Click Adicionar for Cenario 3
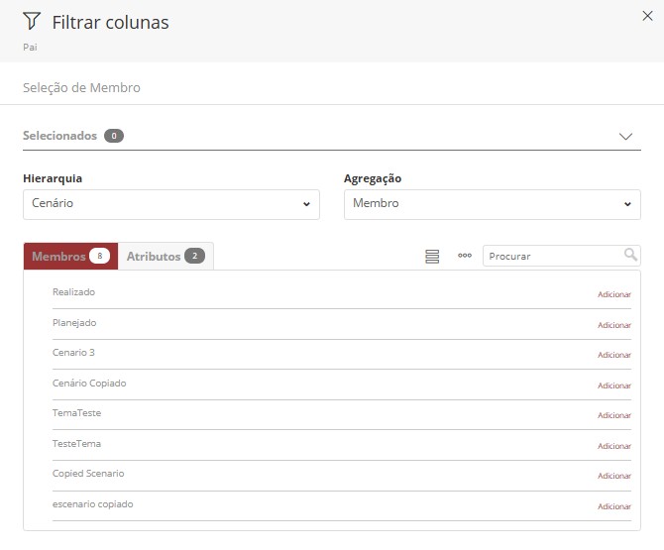664x550 pixels. [x=613, y=355]
